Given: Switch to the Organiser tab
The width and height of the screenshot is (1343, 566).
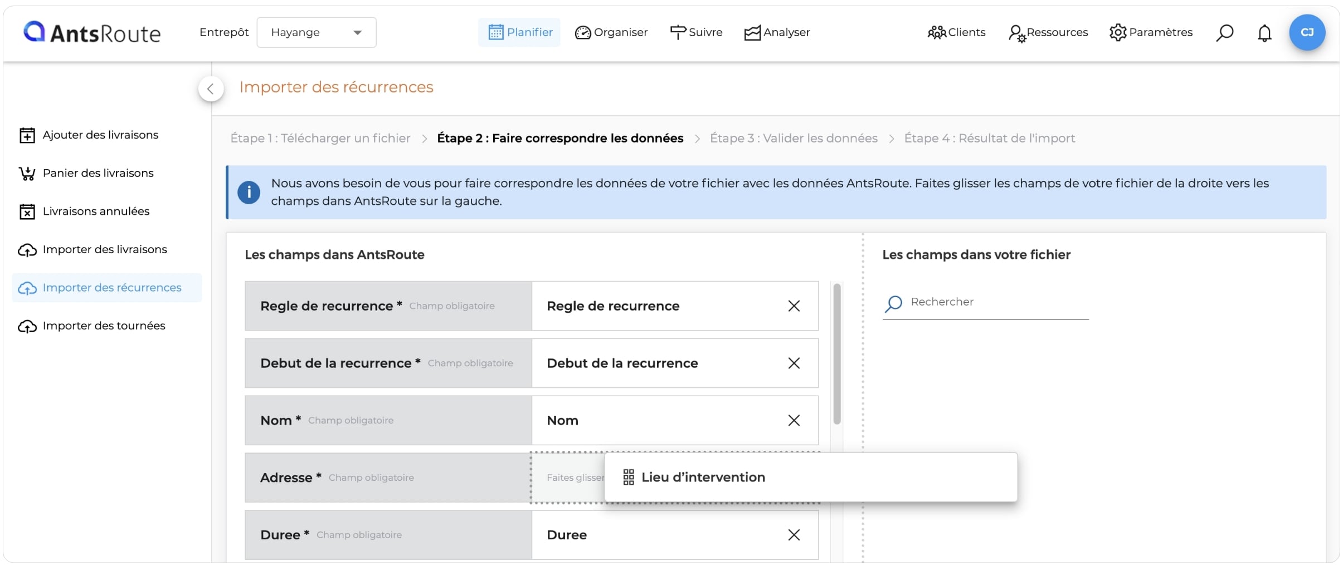Looking at the screenshot, I should coord(611,32).
